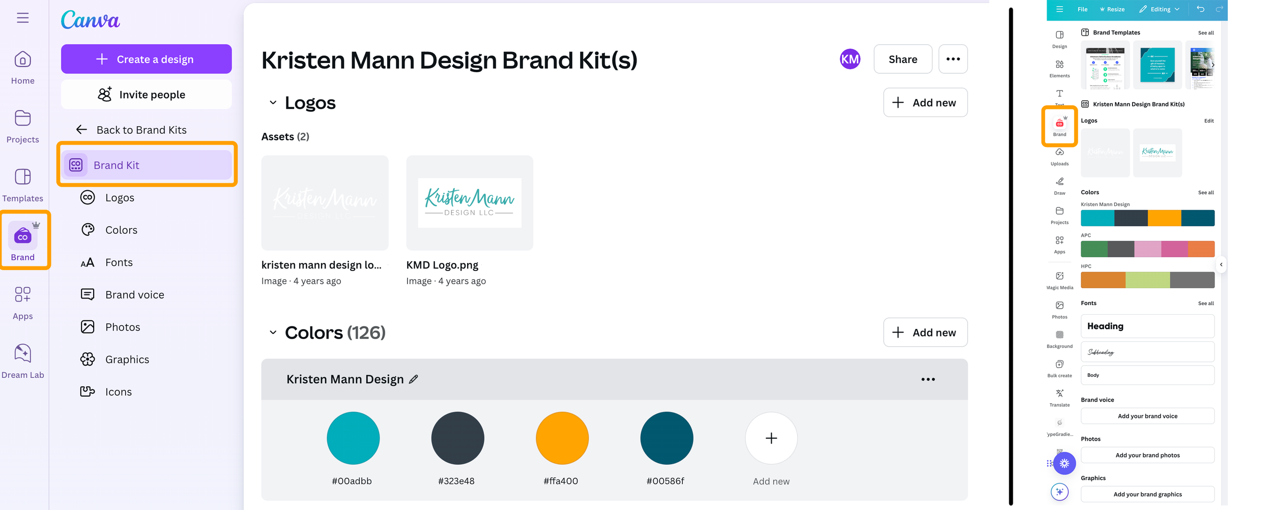Click Add new in the Logos section
1272x510 pixels.
[x=926, y=103]
